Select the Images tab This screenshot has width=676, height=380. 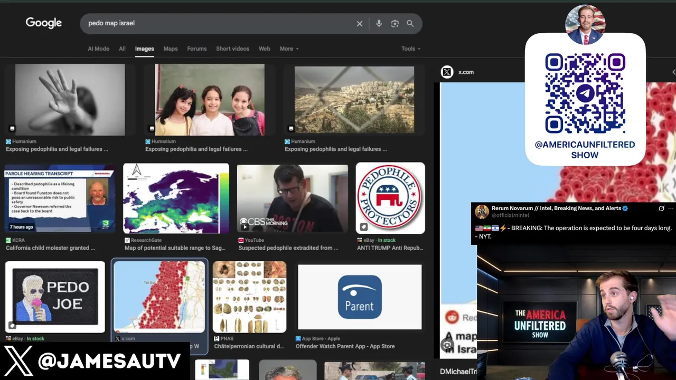pyautogui.click(x=144, y=49)
